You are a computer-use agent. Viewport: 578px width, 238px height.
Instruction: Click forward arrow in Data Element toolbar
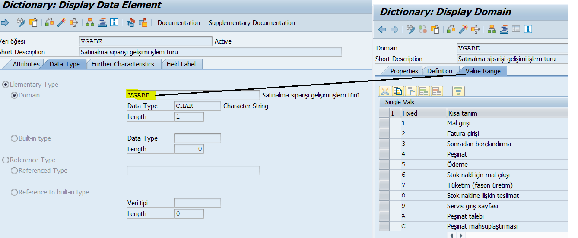click(x=5, y=23)
